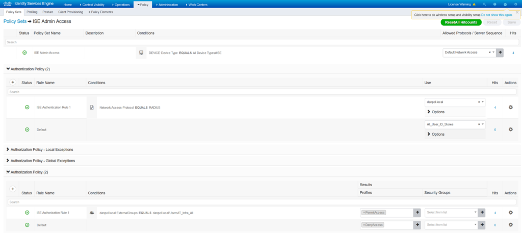Click the Reset button

tap(492, 22)
